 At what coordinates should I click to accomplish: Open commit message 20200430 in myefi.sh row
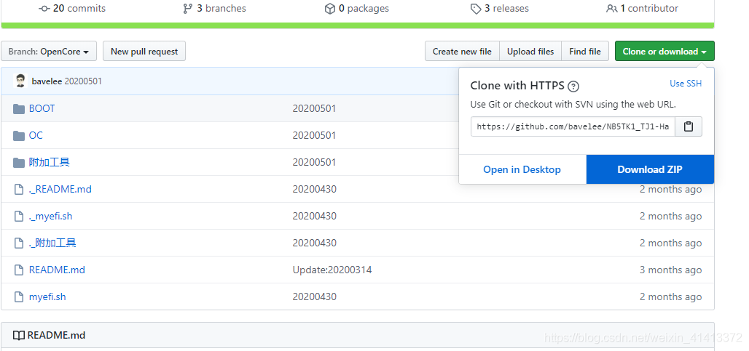(314, 296)
